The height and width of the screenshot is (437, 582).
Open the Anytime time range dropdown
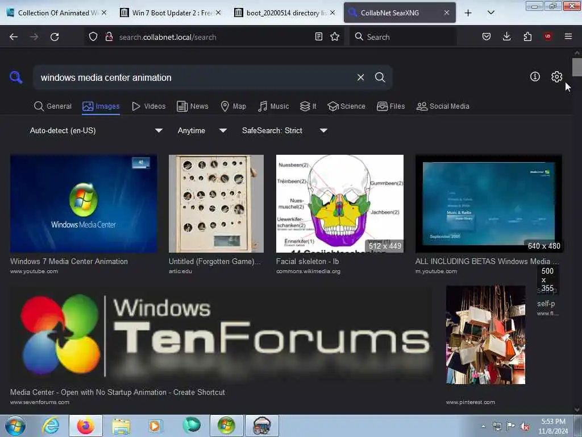pyautogui.click(x=202, y=130)
